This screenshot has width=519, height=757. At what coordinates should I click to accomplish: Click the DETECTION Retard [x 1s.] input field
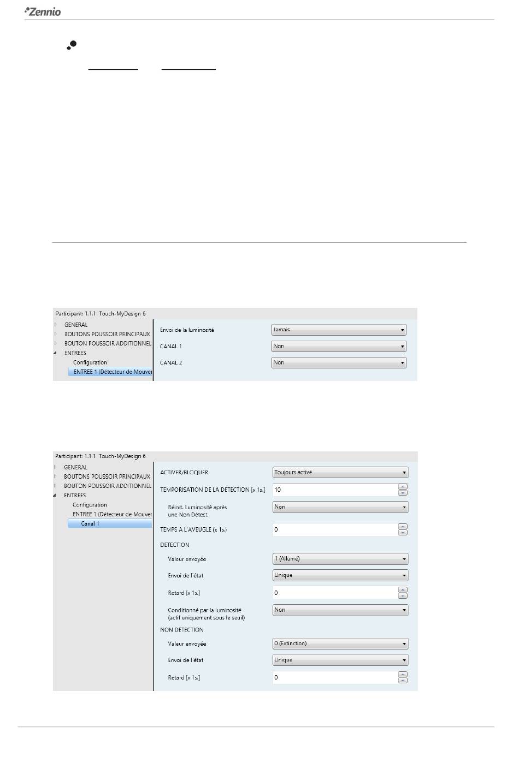tap(335, 593)
